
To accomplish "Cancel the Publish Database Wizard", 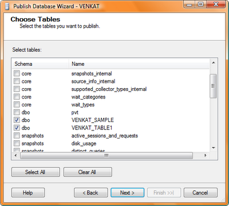I will [200, 193].
